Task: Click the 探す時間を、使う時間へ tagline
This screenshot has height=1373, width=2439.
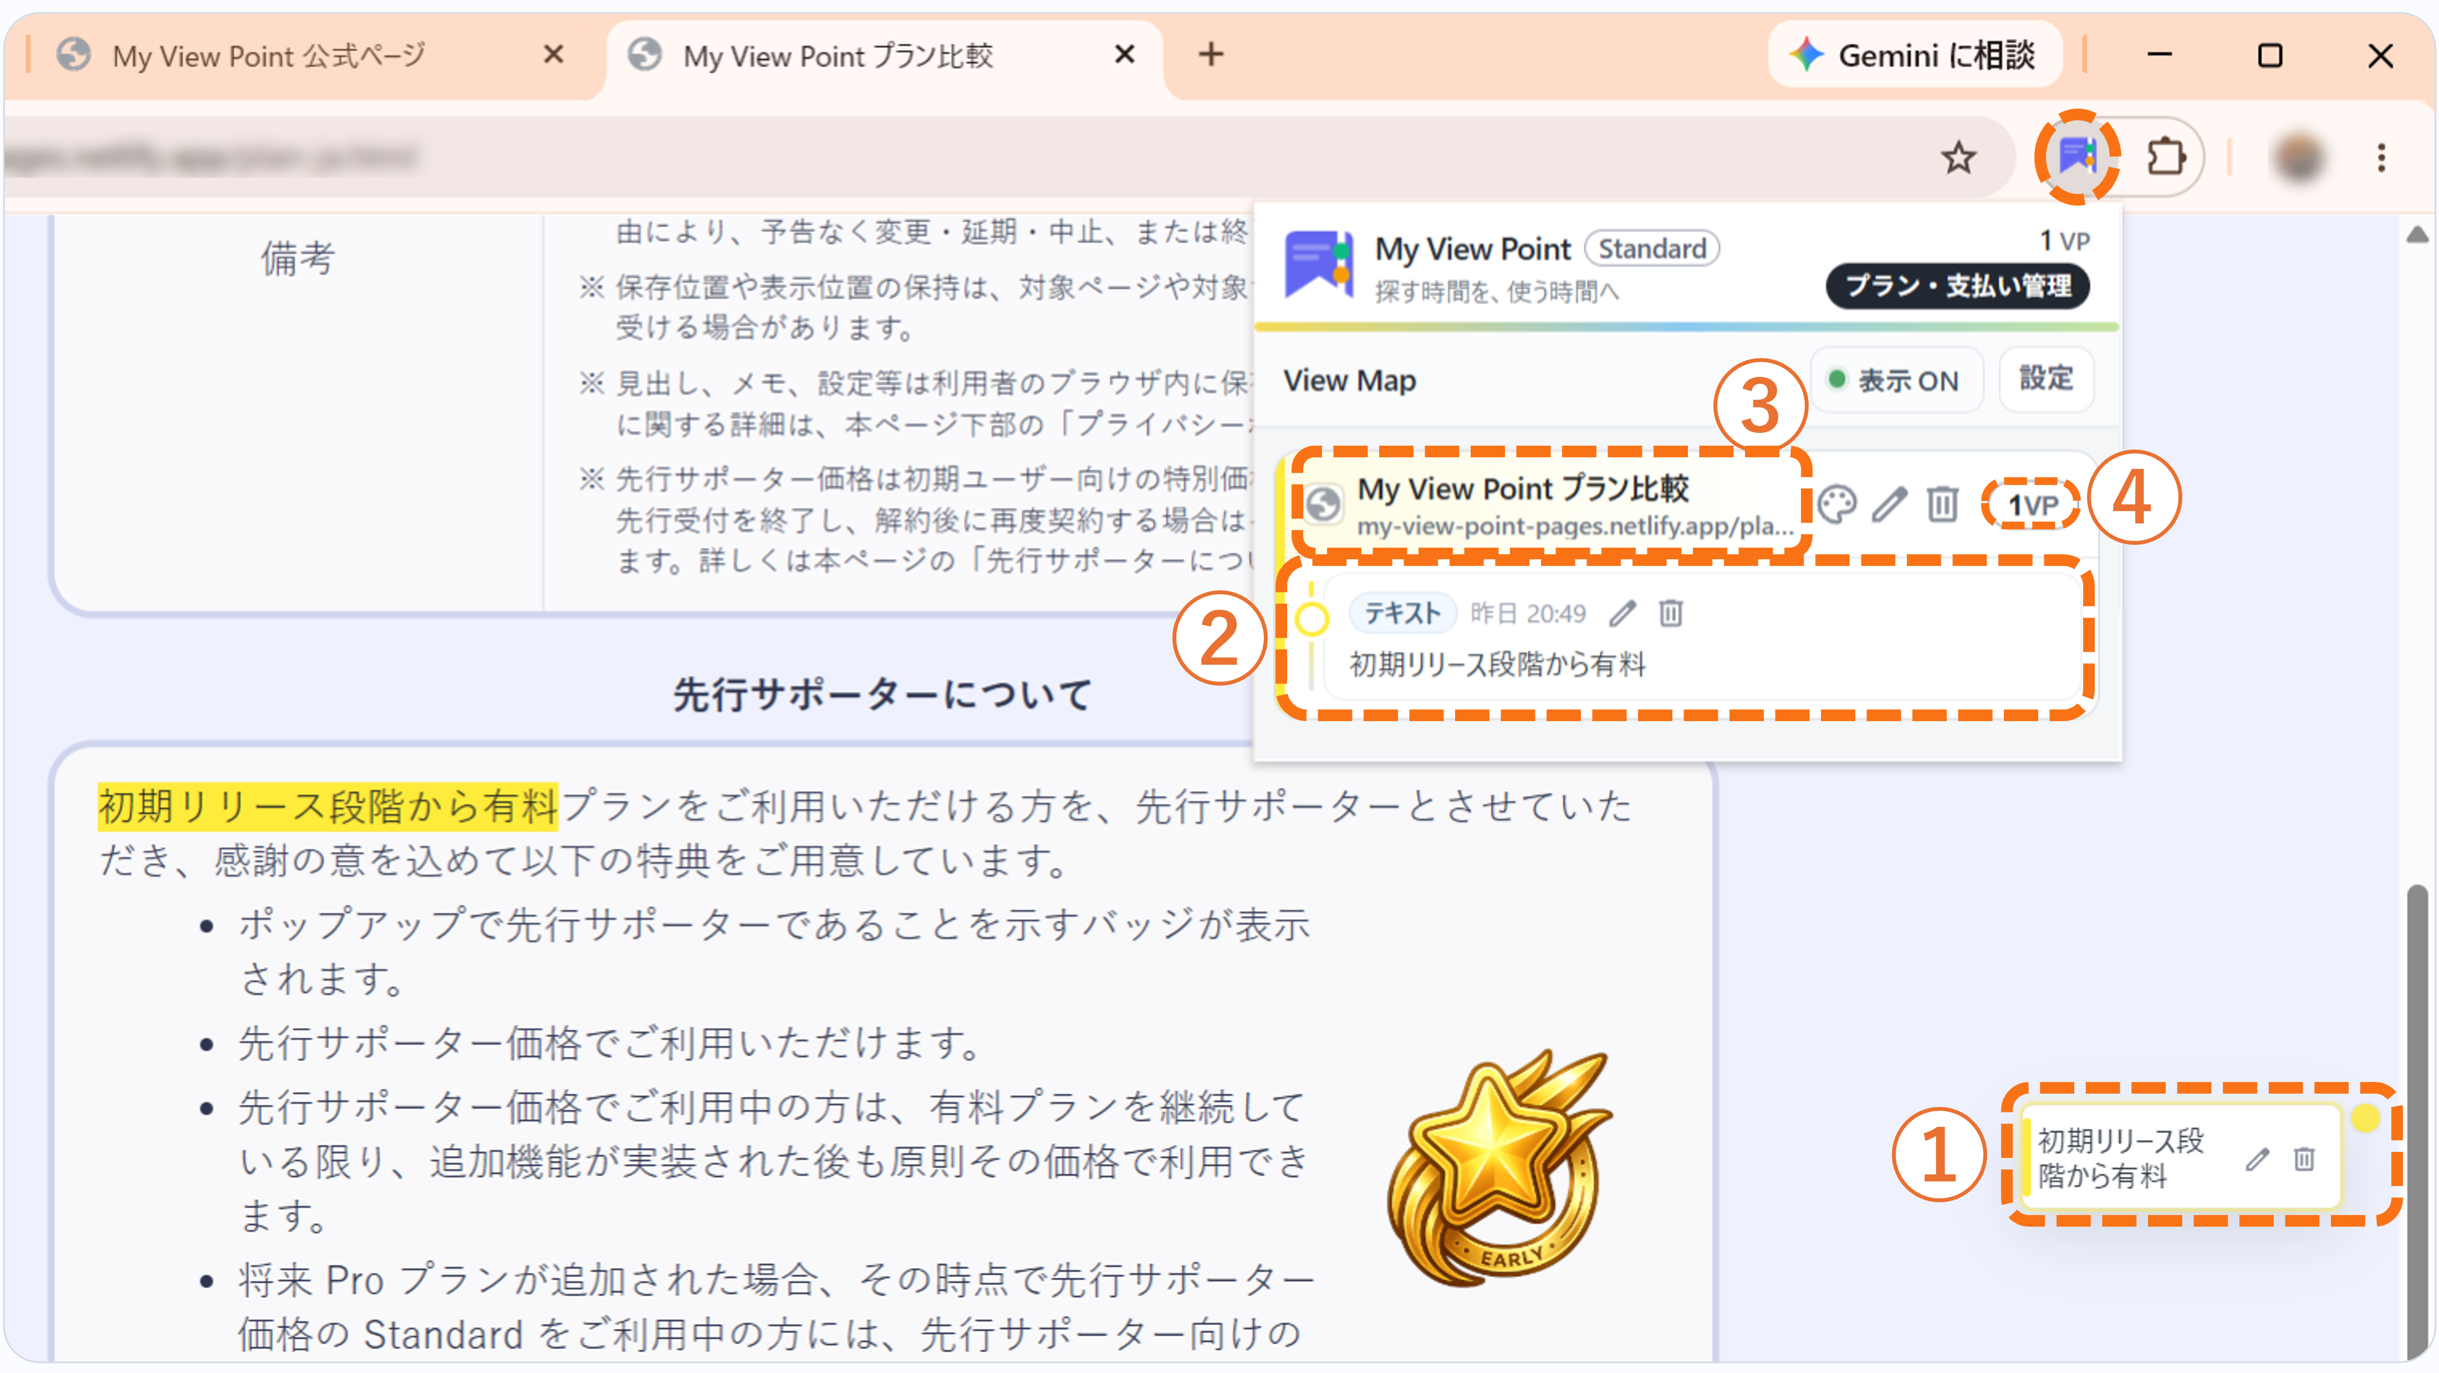Action: [x=1497, y=293]
